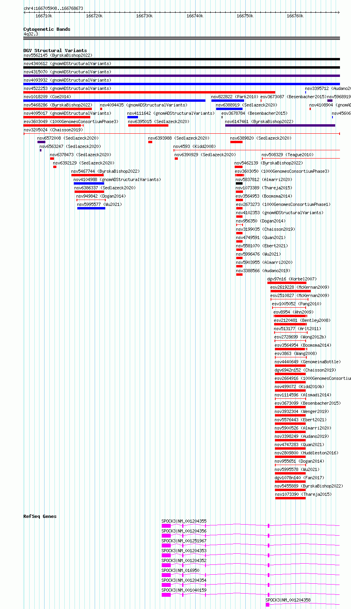Open variant nsv4315070 label
351x609 pixels.
pyautogui.click(x=67, y=72)
